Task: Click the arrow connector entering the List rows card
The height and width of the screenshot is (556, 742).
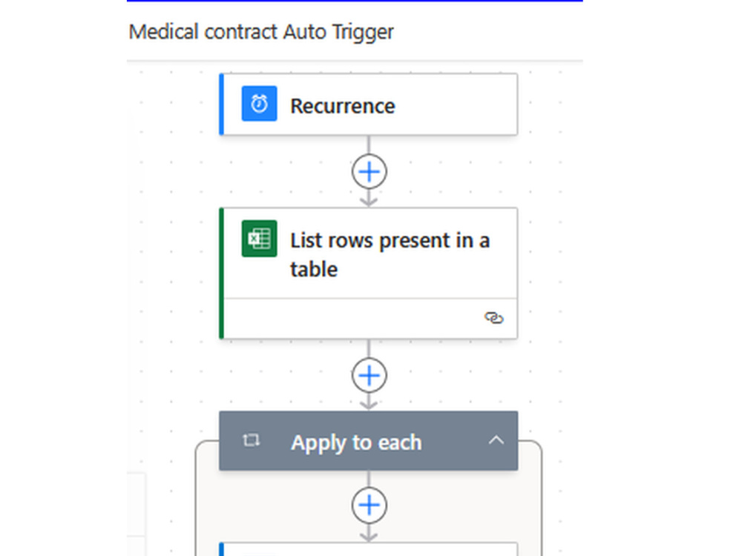Action: coord(369,199)
